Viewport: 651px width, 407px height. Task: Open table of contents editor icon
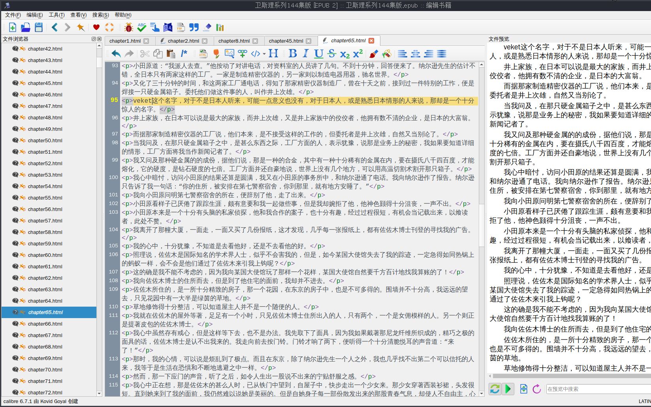(x=154, y=27)
